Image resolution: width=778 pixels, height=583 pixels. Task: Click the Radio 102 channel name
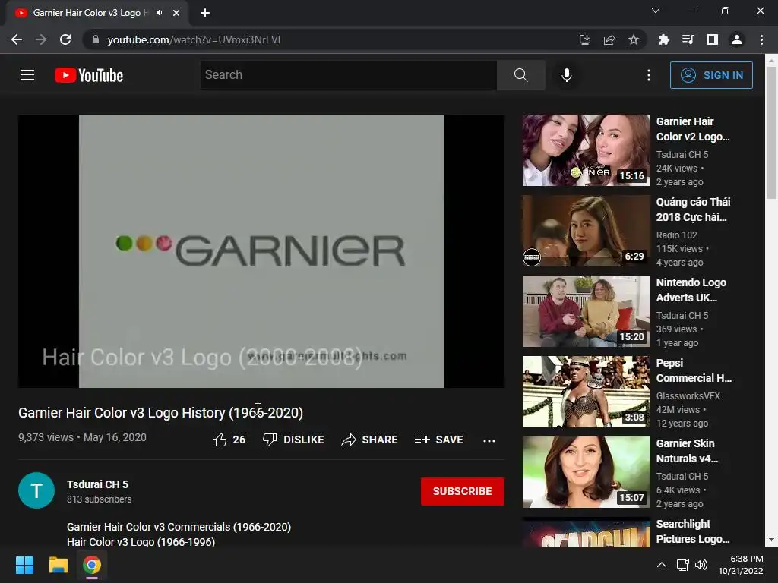(676, 235)
